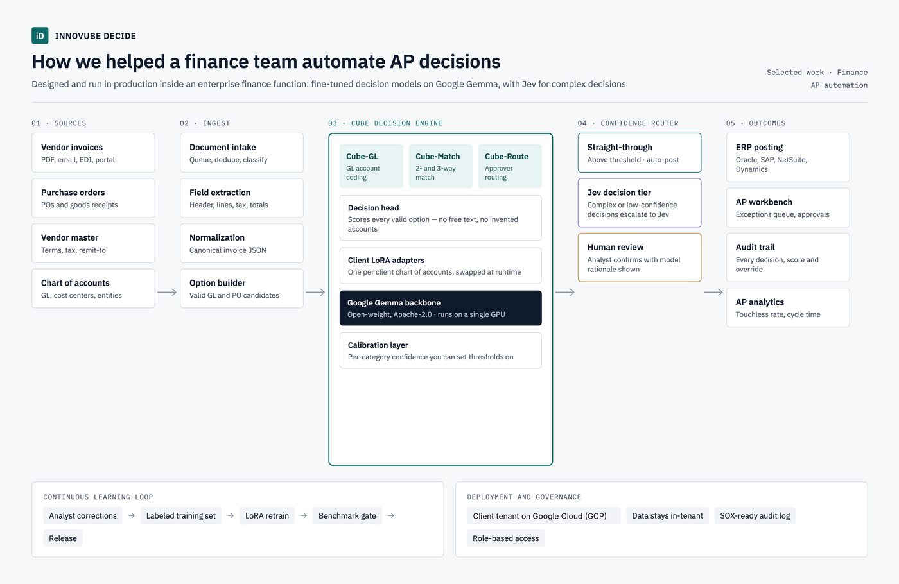Select the Vendor invoices source card
Viewport: 899px width, 584px height.
click(93, 153)
